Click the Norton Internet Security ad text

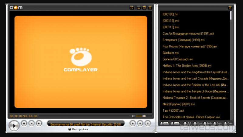(x=85, y=124)
